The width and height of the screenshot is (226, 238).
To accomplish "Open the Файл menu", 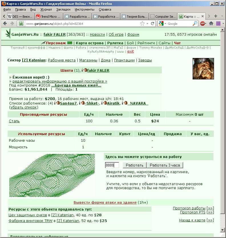I will point(7,9).
